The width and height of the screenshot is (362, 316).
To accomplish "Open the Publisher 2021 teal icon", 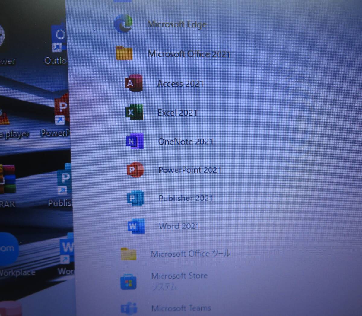I will [x=136, y=198].
